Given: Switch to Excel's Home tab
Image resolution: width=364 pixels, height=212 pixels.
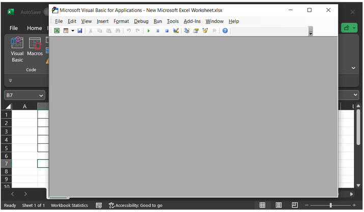Looking at the screenshot, I should pyautogui.click(x=34, y=28).
